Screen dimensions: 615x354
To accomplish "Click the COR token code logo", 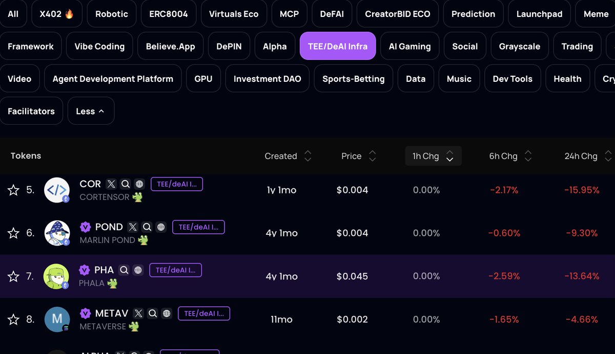I will pyautogui.click(x=57, y=190).
